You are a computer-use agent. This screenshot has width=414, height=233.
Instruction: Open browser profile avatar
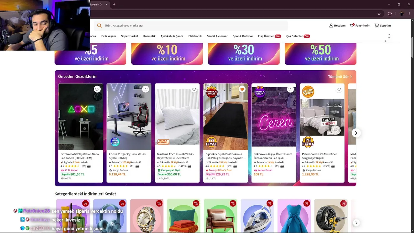tap(401, 14)
